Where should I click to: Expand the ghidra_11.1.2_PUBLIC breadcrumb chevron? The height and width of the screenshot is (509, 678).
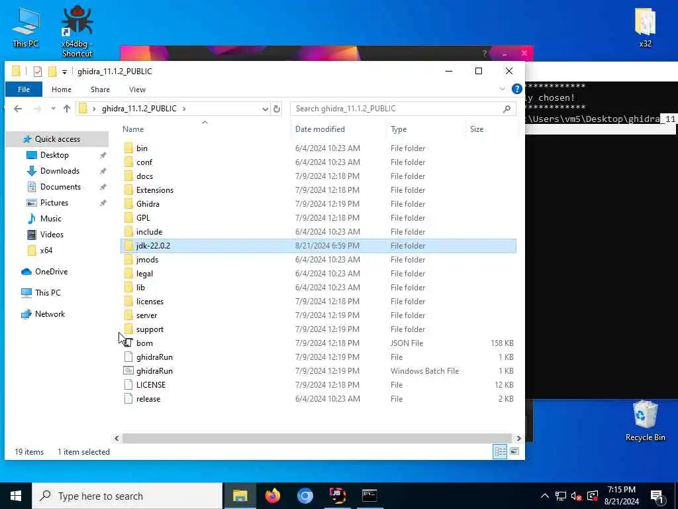pos(184,109)
